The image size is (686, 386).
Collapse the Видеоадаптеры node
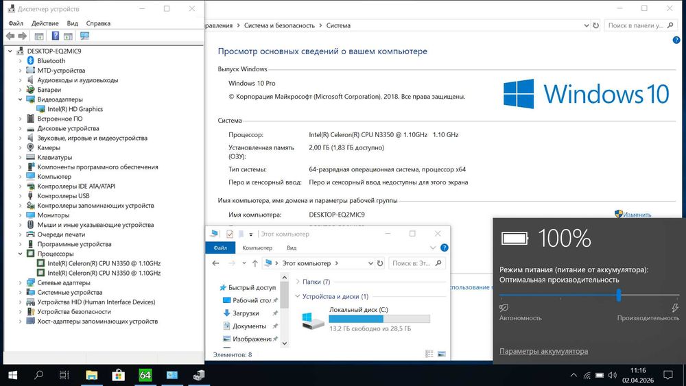20,99
